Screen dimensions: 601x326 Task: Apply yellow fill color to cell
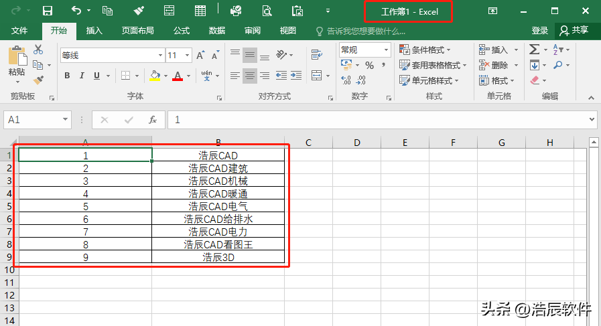155,76
